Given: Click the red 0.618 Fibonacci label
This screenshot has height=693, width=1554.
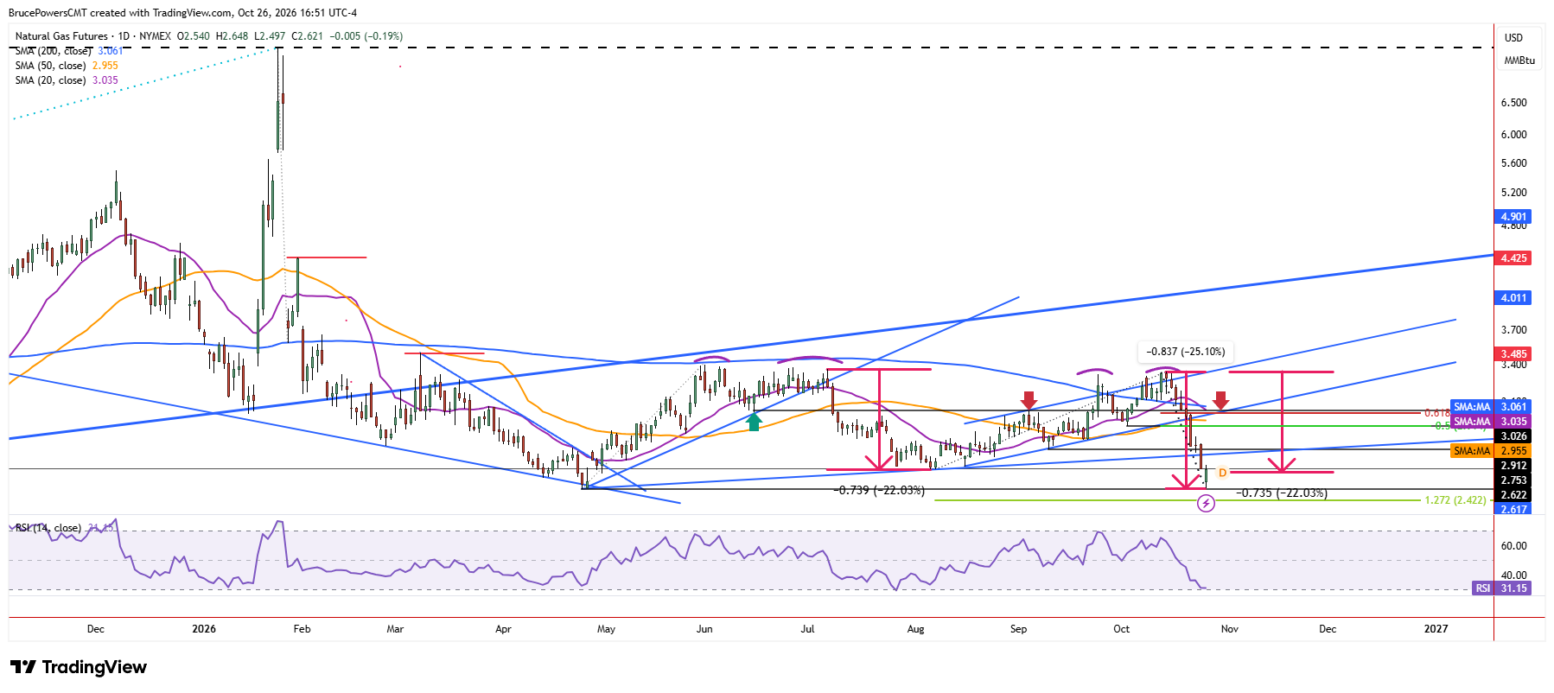Looking at the screenshot, I should point(1437,413).
